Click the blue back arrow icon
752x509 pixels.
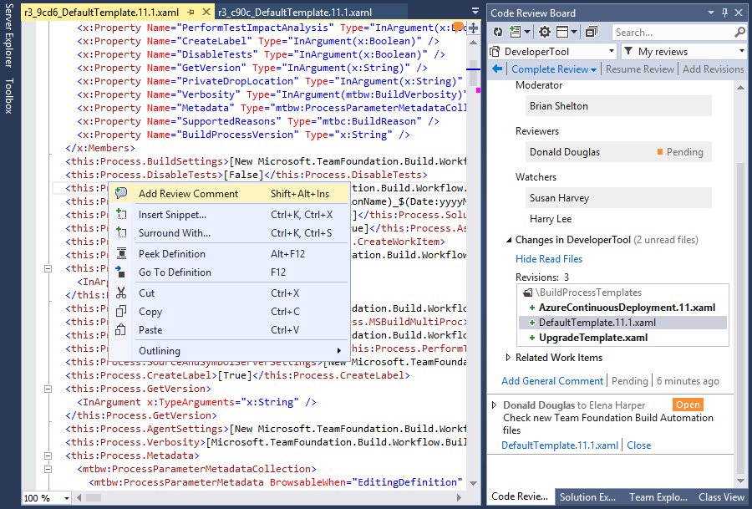pos(498,69)
